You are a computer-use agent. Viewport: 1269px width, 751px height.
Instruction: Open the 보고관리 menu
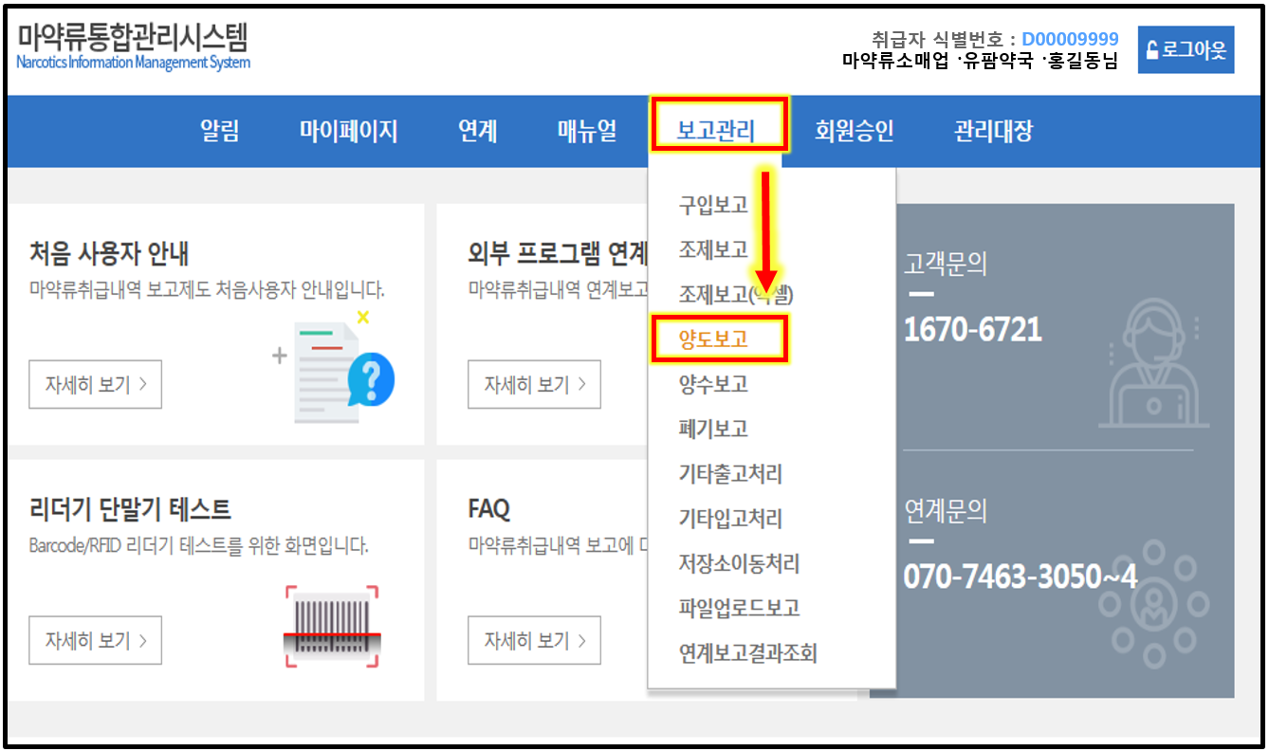[x=717, y=131]
